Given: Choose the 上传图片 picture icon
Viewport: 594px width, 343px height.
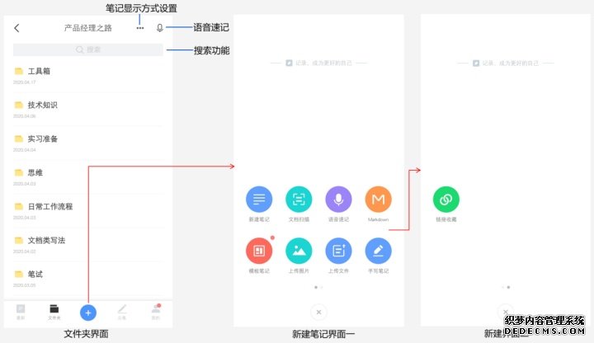Looking at the screenshot, I should tap(299, 251).
